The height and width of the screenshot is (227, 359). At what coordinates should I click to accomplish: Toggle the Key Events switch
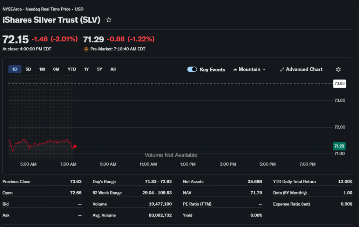192,69
